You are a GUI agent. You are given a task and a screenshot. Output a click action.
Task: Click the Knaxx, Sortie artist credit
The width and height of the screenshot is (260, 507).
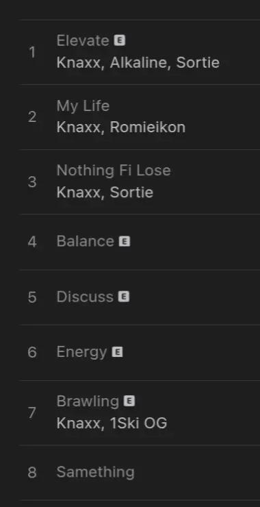click(105, 192)
